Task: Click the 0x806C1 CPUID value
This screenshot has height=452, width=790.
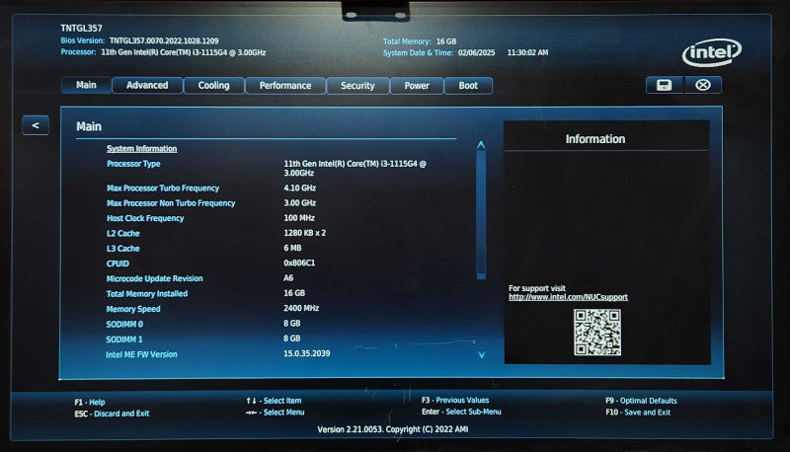Action: tap(299, 263)
